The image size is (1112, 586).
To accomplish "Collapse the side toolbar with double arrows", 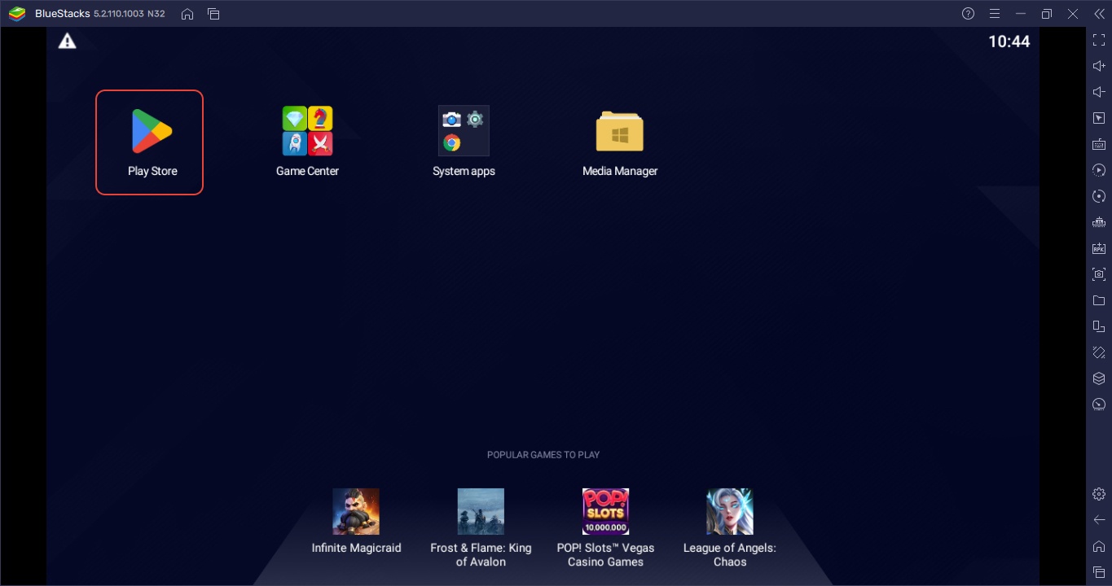I will pyautogui.click(x=1099, y=14).
